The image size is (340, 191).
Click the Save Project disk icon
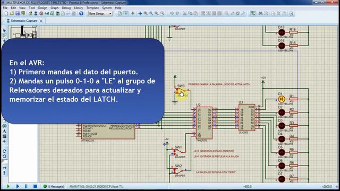tap(18, 13)
